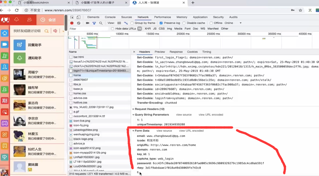
Task: Open the Sources panel
Action: 126,17
